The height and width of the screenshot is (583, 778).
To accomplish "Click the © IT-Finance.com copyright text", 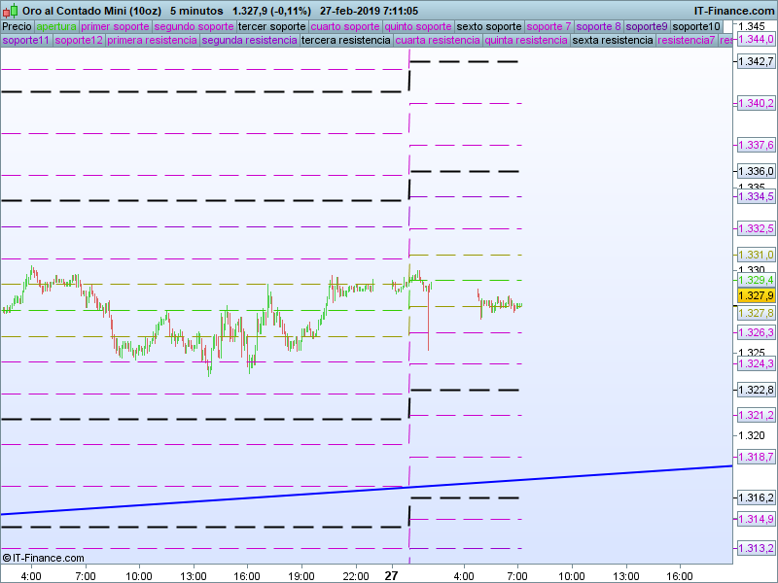I will coord(44,558).
